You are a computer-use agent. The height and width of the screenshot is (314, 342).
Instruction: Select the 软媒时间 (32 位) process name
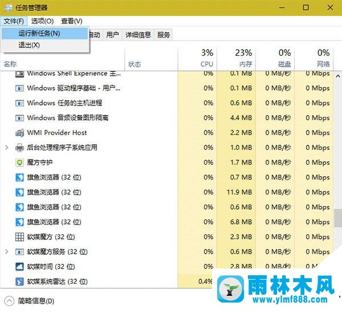(x=51, y=267)
